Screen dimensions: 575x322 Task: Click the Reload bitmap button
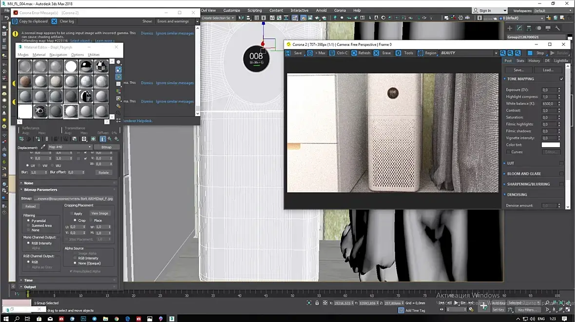(x=30, y=206)
